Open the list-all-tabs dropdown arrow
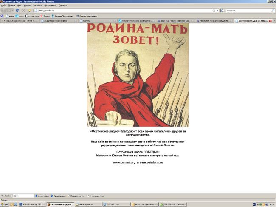This screenshot has width=276, height=207. [274, 21]
